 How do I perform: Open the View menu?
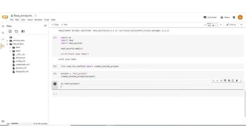tap(23, 20)
